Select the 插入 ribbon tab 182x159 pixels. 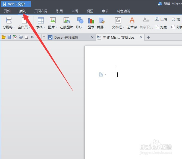pos(23,11)
